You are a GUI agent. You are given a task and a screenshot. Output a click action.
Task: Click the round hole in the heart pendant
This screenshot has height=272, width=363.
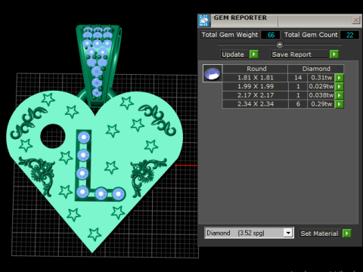coord(53,136)
